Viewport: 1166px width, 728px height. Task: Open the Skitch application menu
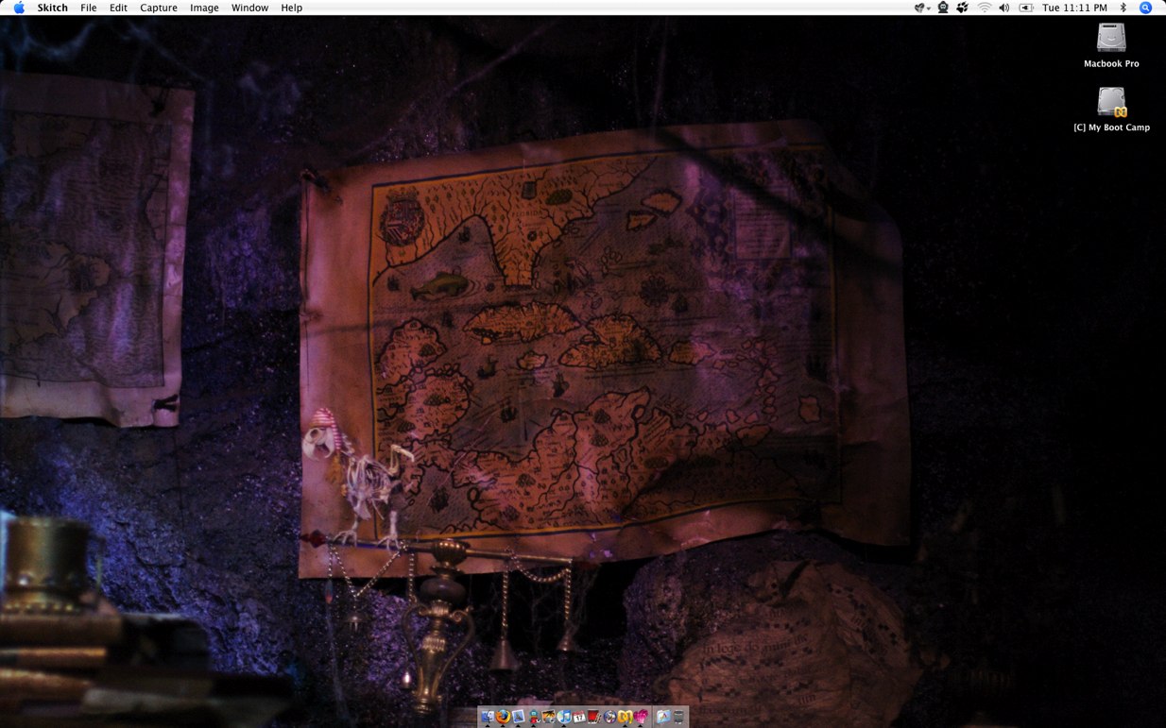[52, 8]
